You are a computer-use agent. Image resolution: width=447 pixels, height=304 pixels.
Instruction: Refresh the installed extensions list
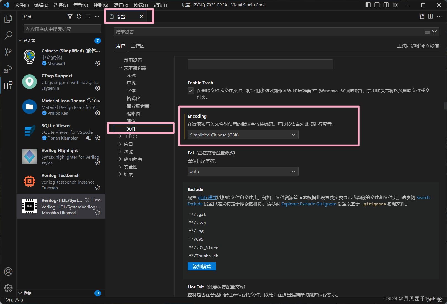79,16
